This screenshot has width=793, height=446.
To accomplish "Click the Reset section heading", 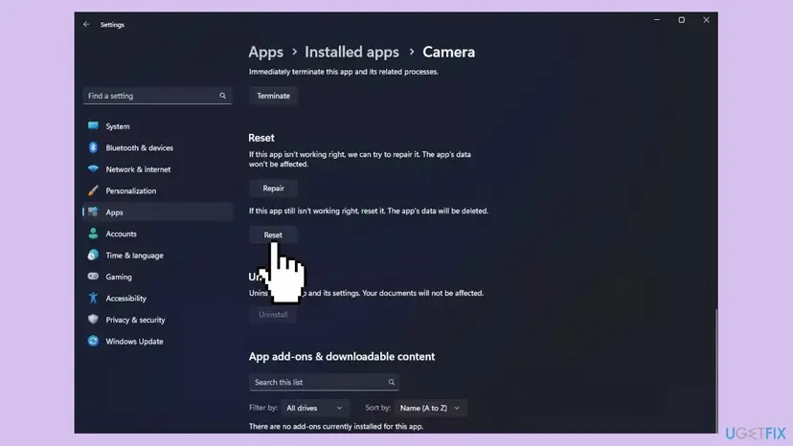I will [261, 138].
